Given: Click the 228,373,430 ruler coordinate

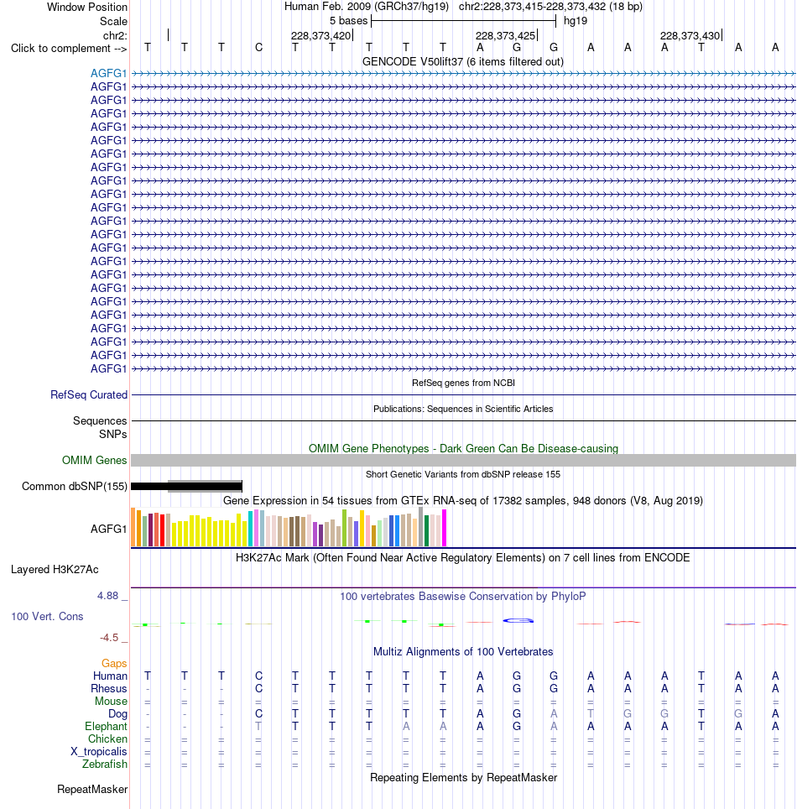Looking at the screenshot, I should tap(690, 35).
